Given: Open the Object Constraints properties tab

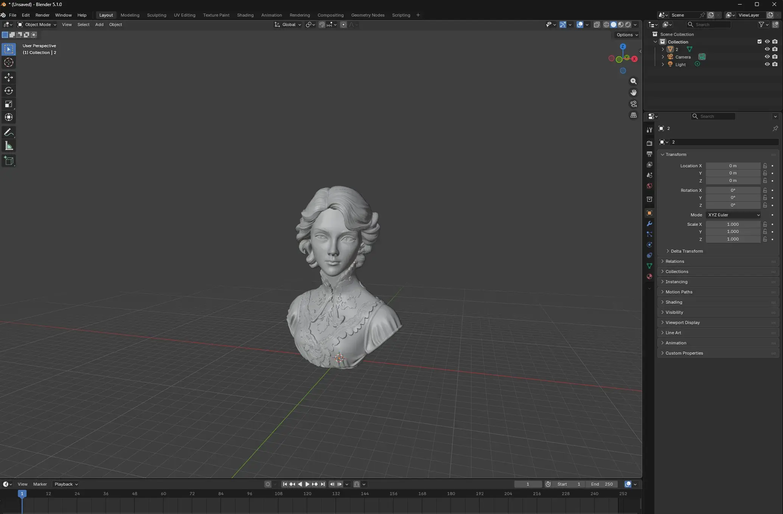Looking at the screenshot, I should (x=649, y=255).
